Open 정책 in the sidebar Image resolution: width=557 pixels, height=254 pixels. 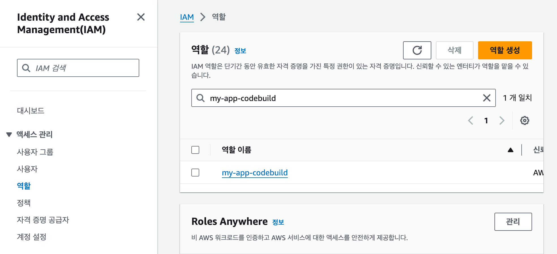[x=24, y=203]
